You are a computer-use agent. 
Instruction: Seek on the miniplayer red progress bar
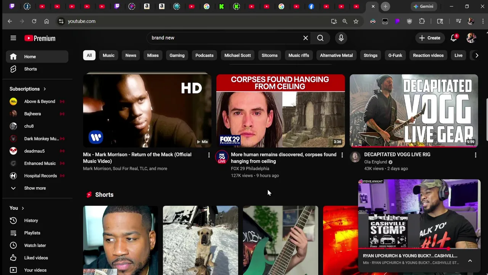(x=419, y=249)
